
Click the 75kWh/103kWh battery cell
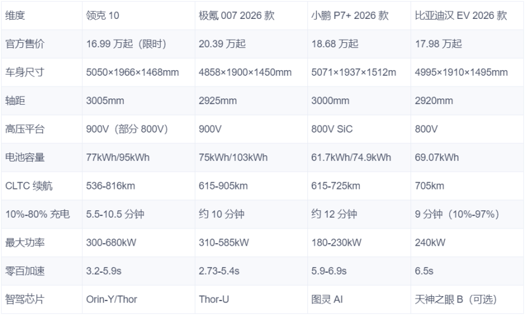pos(251,157)
